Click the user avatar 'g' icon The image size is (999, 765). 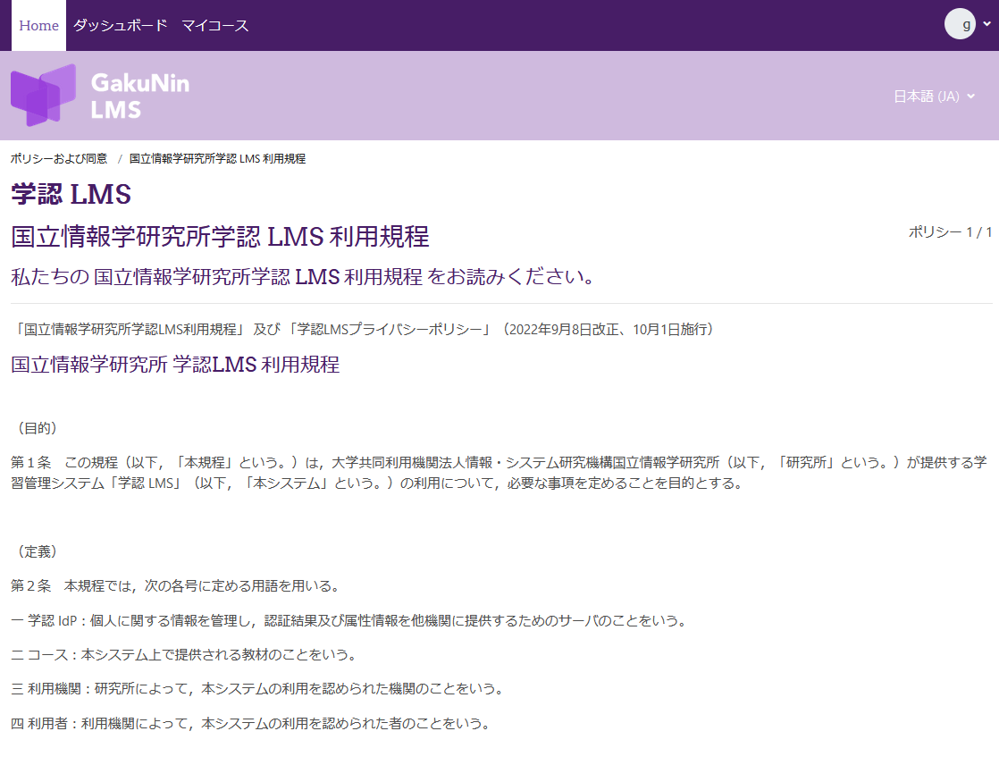(961, 24)
